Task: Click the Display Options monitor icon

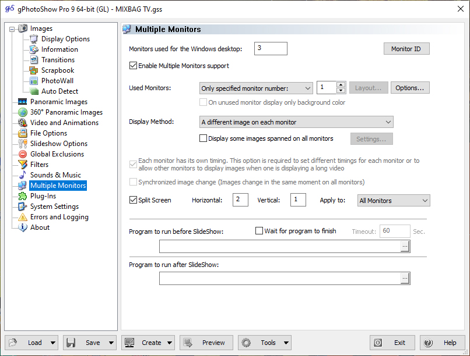Action: click(34, 39)
